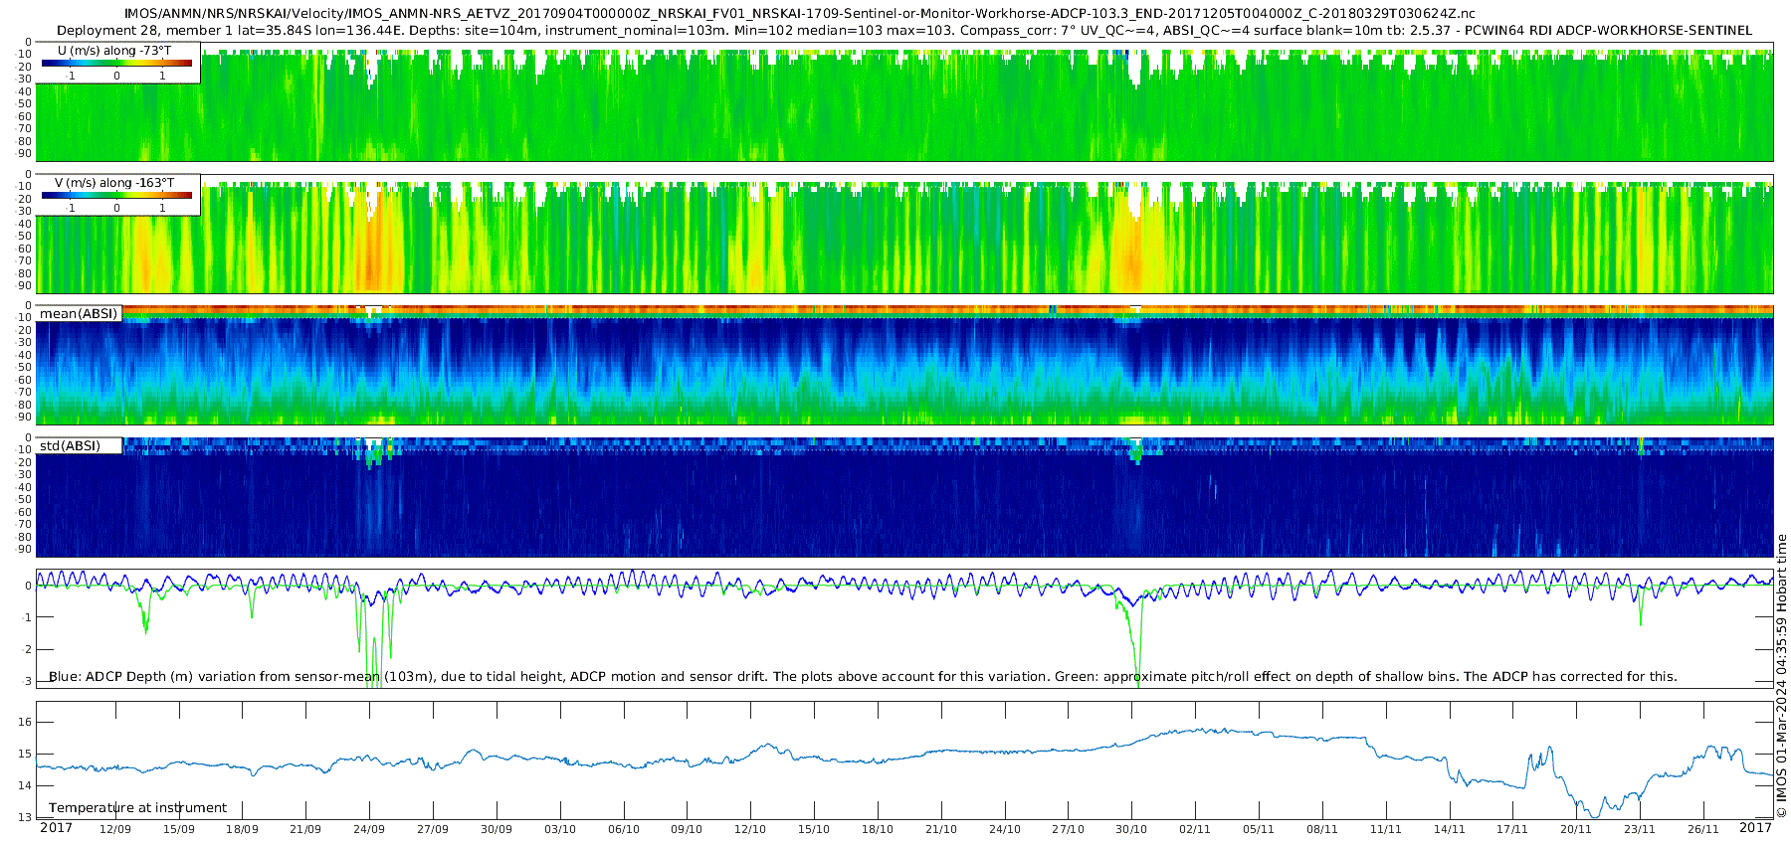The image size is (1791, 845).
Task: Click the '12/10' date tick label
Action: click(750, 829)
